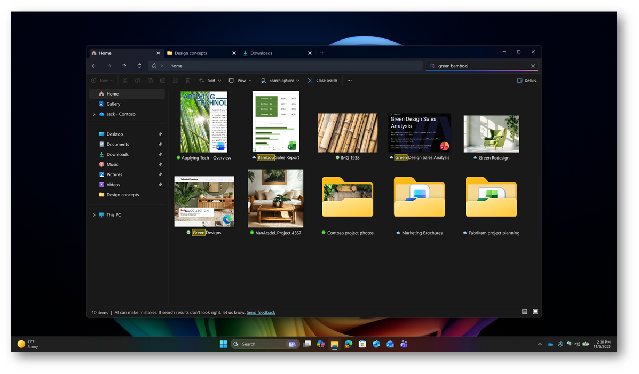639x374 pixels.
Task: Expand the Search options dropdown
Action: pos(280,81)
